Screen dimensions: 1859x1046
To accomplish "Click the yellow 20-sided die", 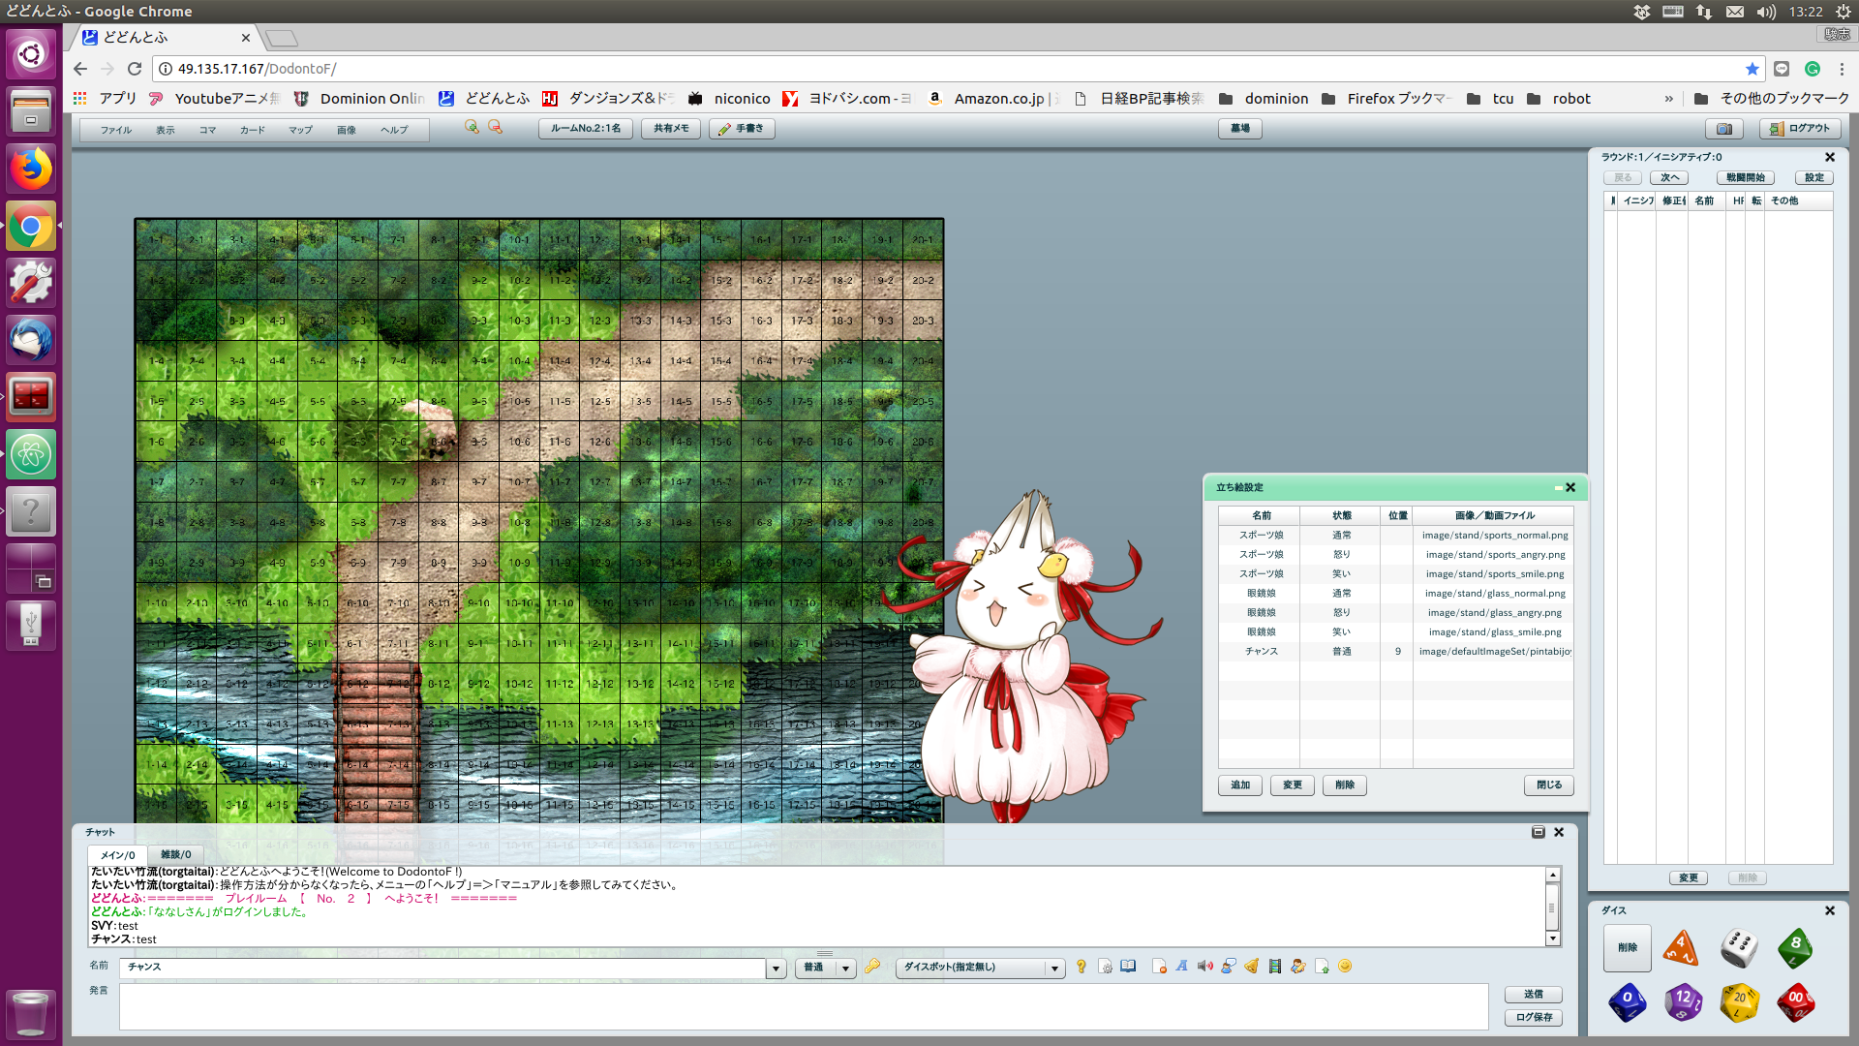I will pos(1739,1001).
